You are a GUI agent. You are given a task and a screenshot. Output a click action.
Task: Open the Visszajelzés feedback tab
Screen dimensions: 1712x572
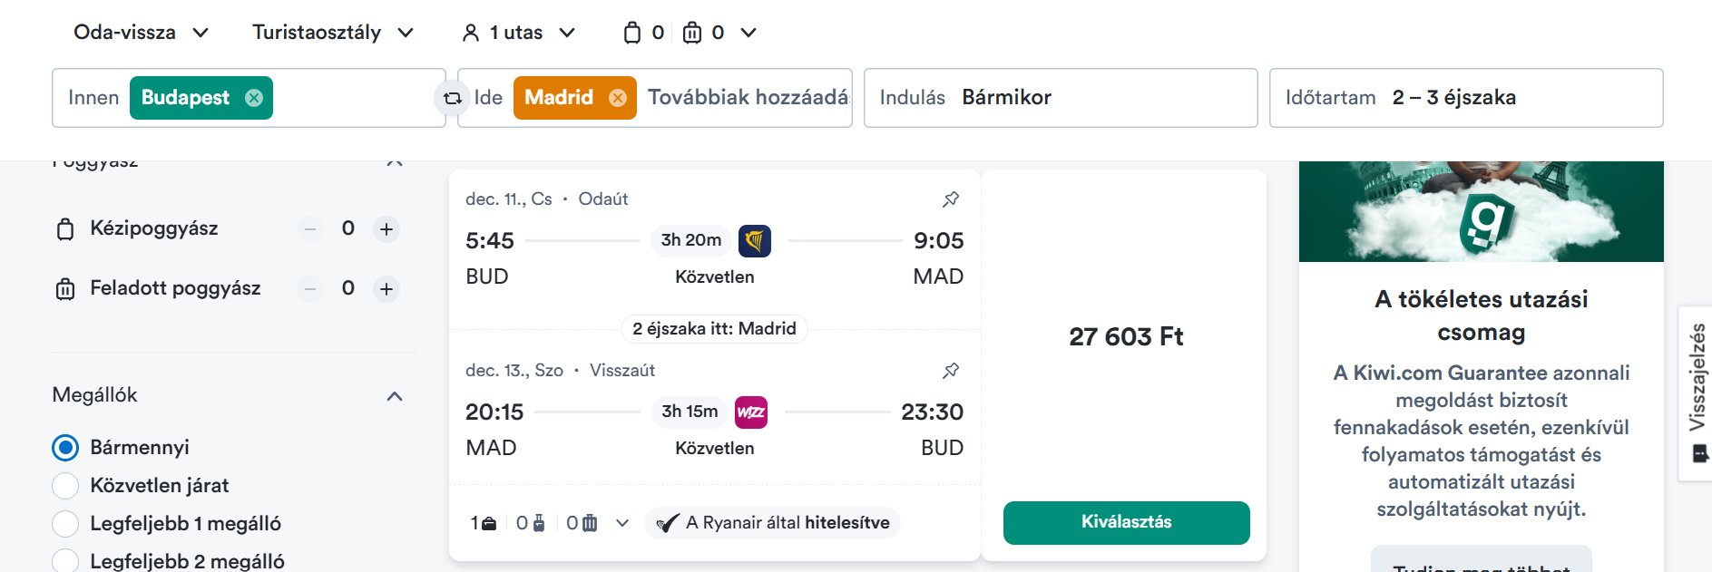(1697, 392)
